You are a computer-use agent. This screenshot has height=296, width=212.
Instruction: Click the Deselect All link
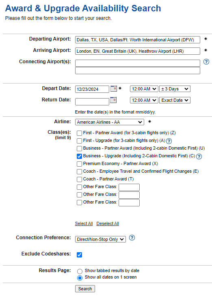[x=108, y=223]
